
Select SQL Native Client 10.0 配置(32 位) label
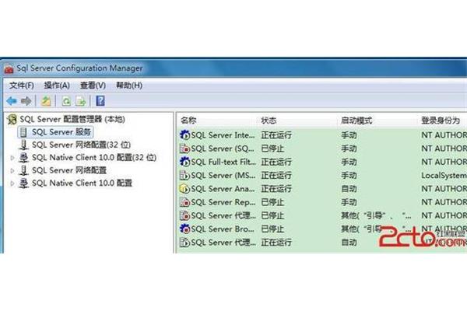pos(94,158)
